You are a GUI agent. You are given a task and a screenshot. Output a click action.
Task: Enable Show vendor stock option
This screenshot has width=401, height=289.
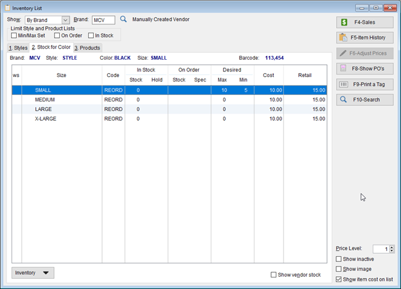pos(274,275)
